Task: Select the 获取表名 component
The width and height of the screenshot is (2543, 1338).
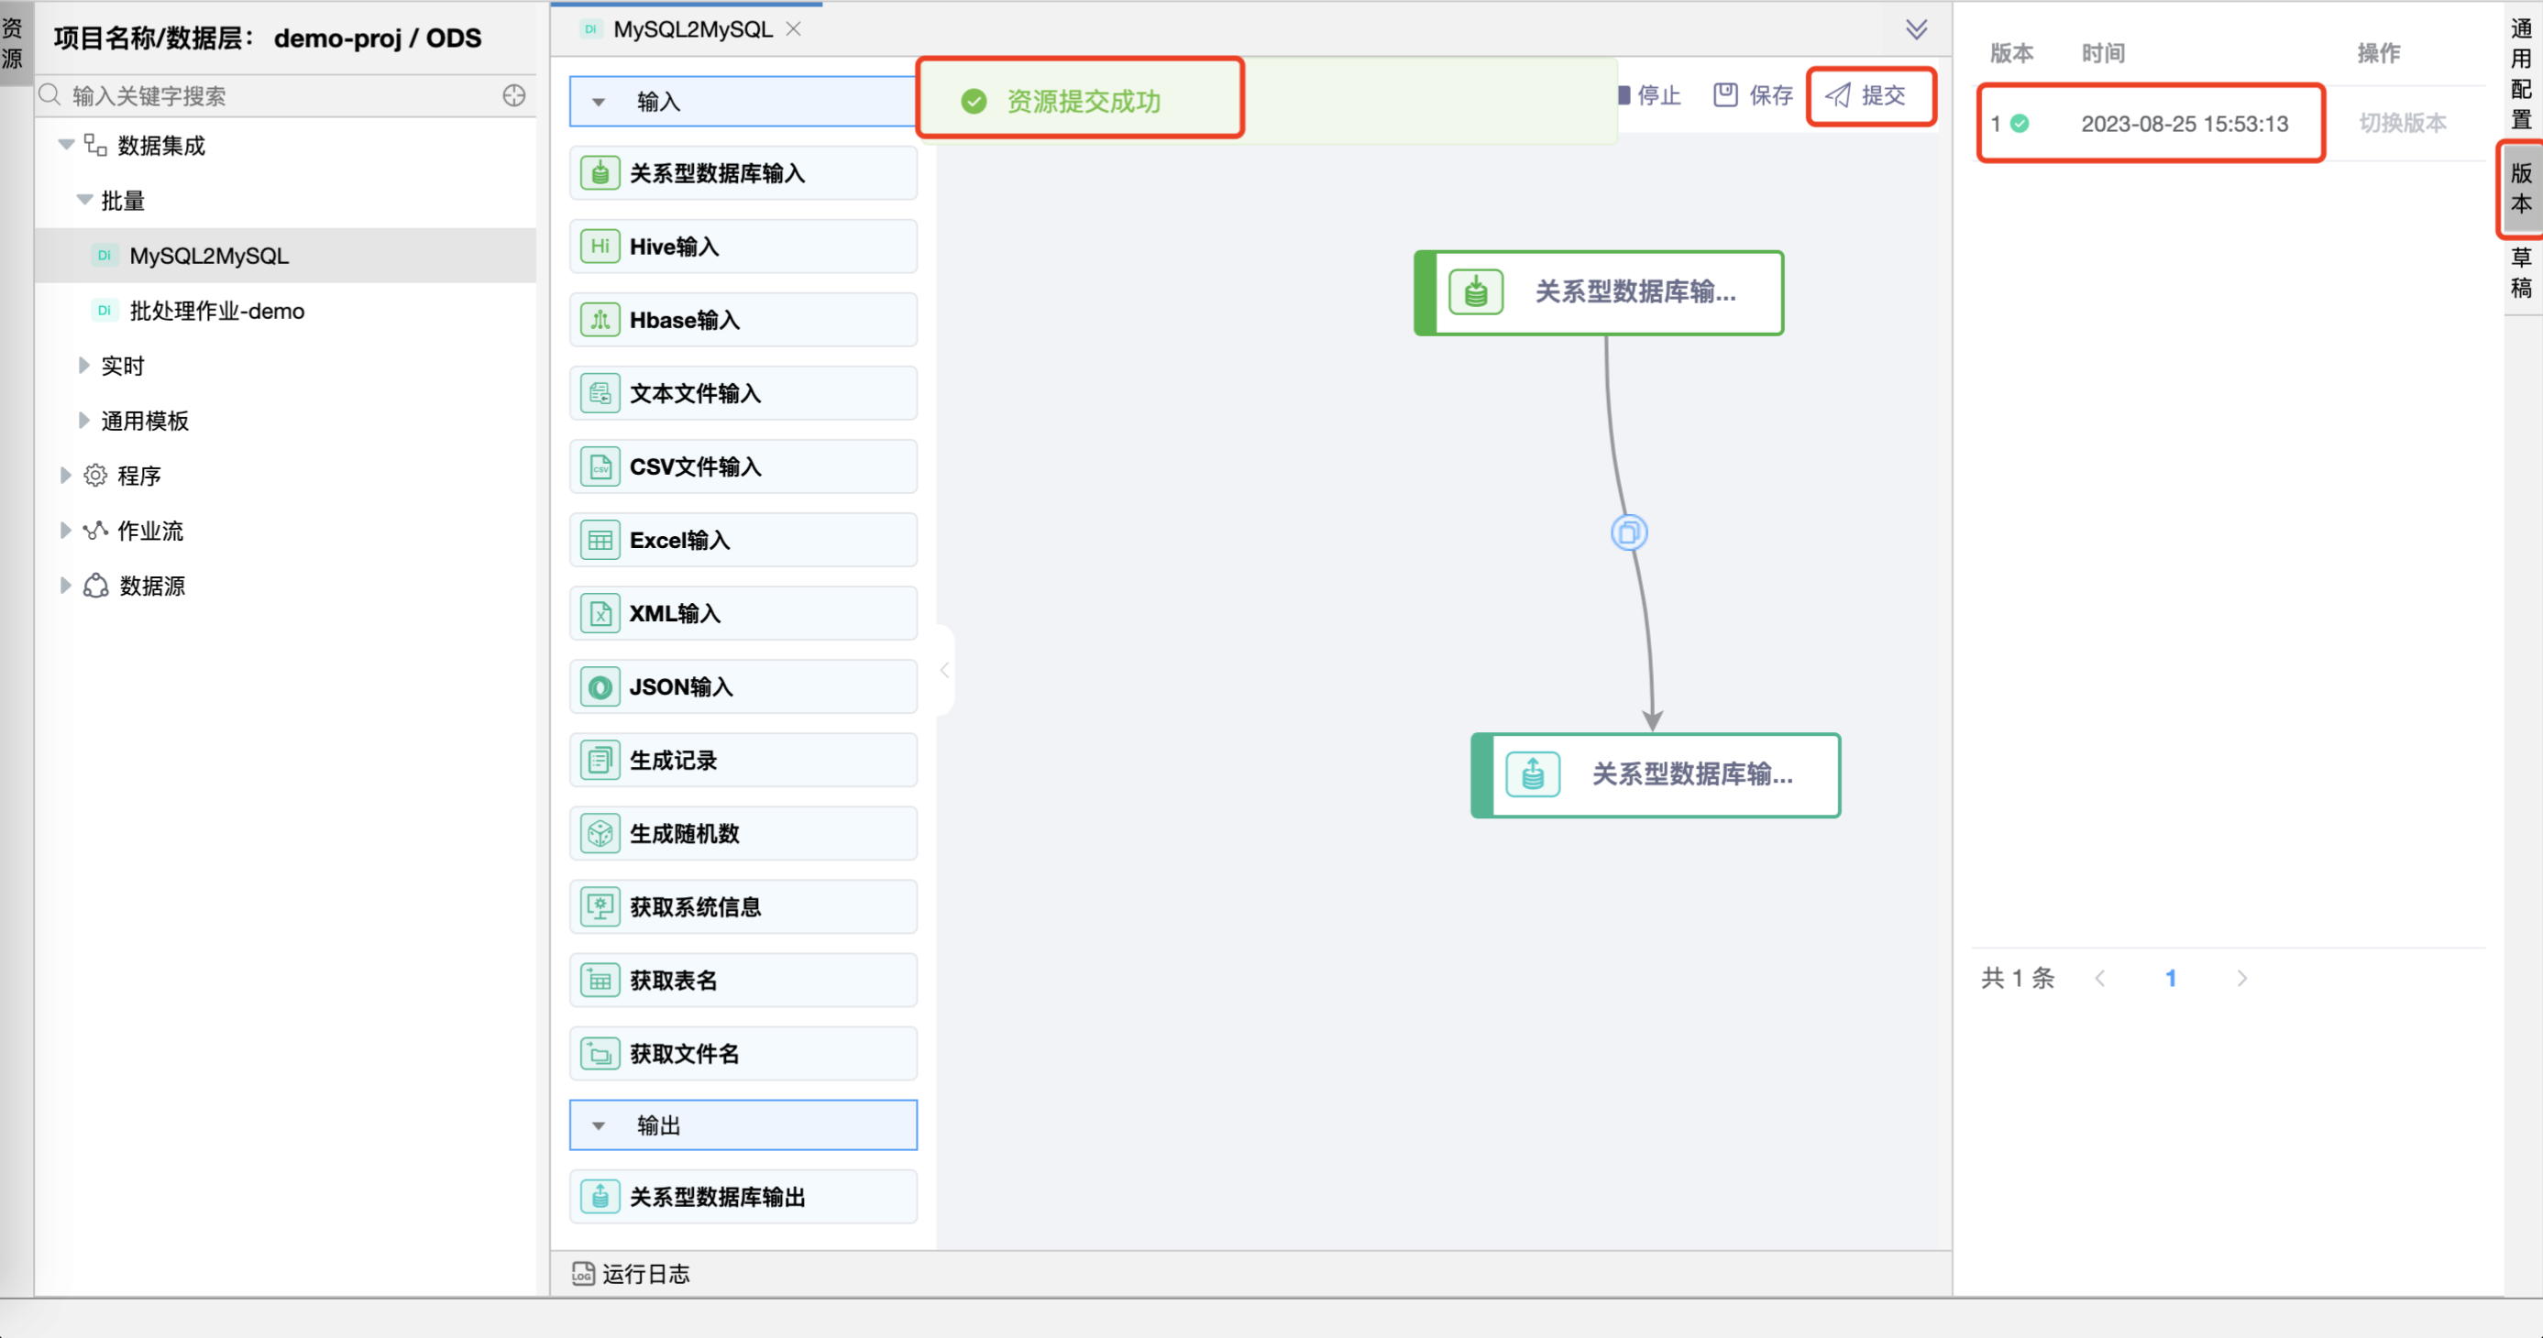Action: (x=743, y=979)
